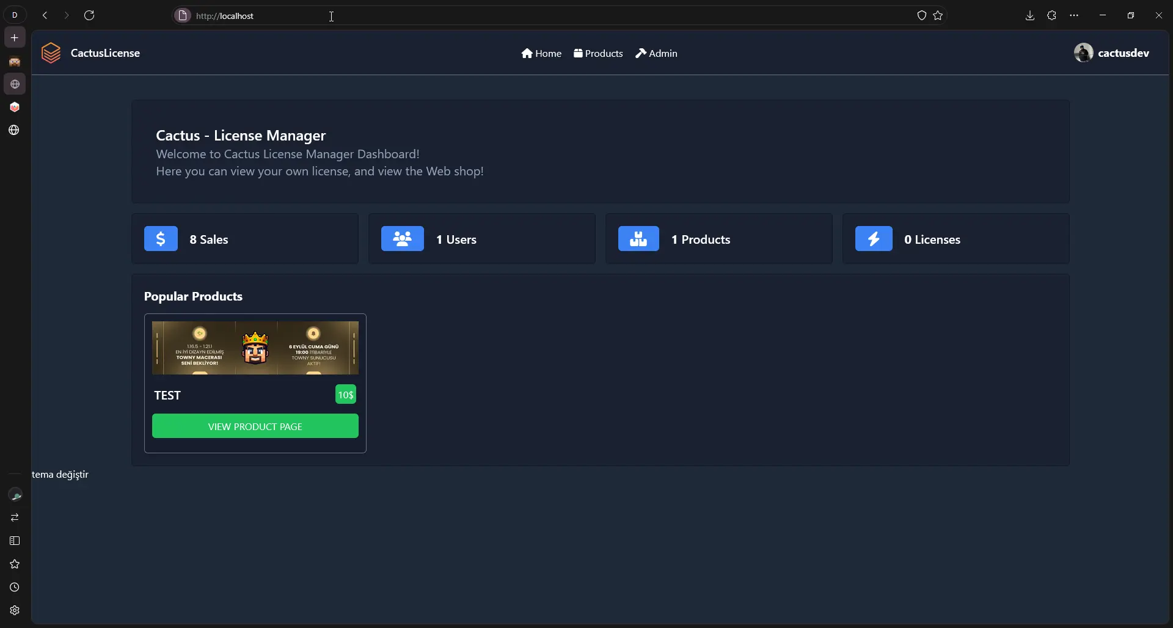Open Products in the navigation bar
This screenshot has width=1173, height=628.
[598, 54]
